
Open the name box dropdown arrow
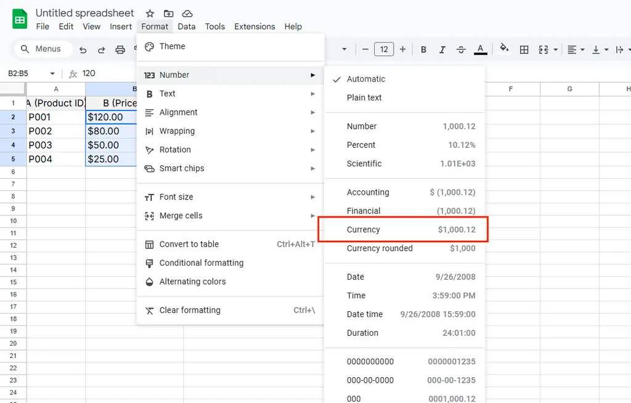(52, 73)
